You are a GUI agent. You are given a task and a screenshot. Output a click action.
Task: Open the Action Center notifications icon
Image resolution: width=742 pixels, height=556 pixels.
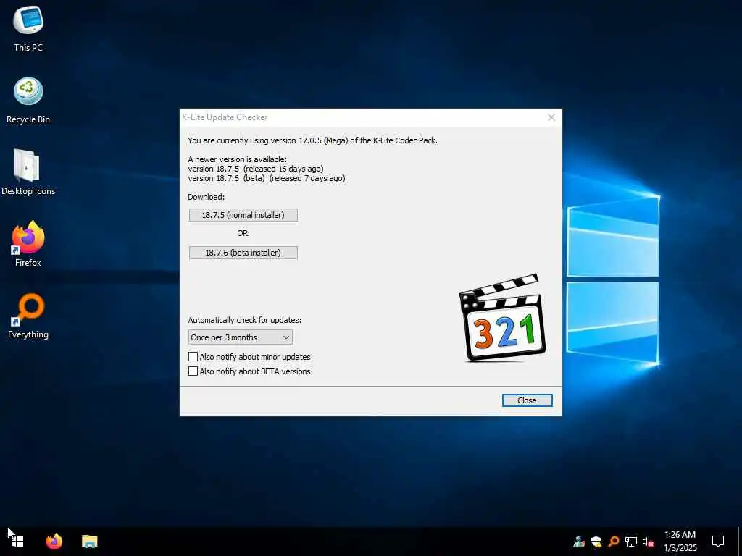point(718,542)
